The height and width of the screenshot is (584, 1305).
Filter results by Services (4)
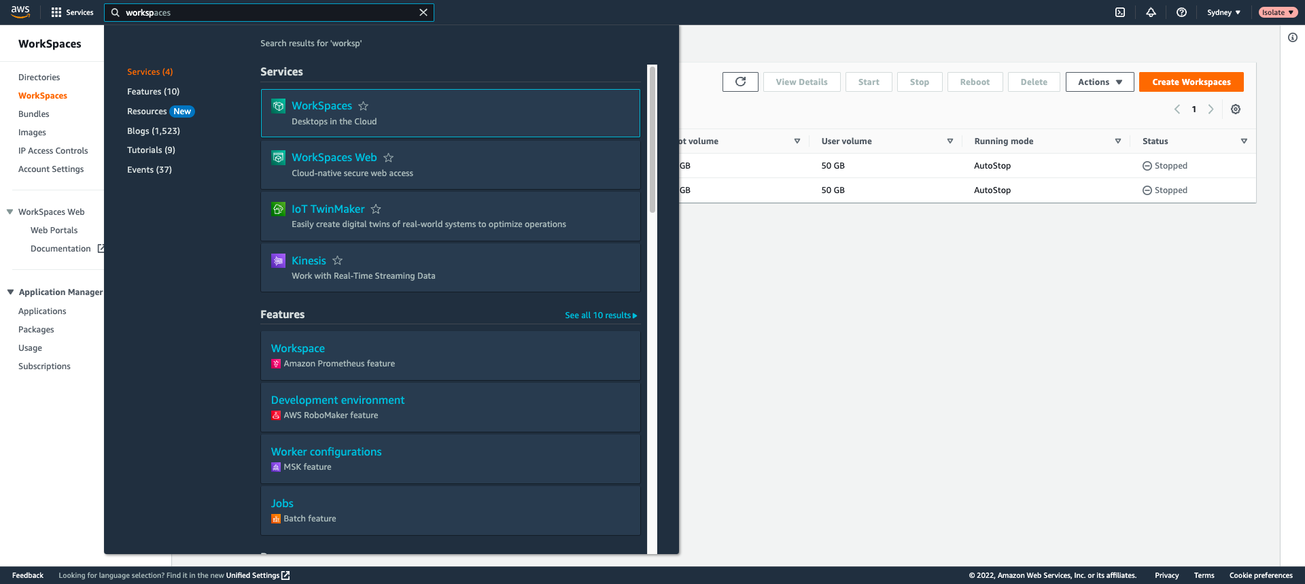[150, 72]
